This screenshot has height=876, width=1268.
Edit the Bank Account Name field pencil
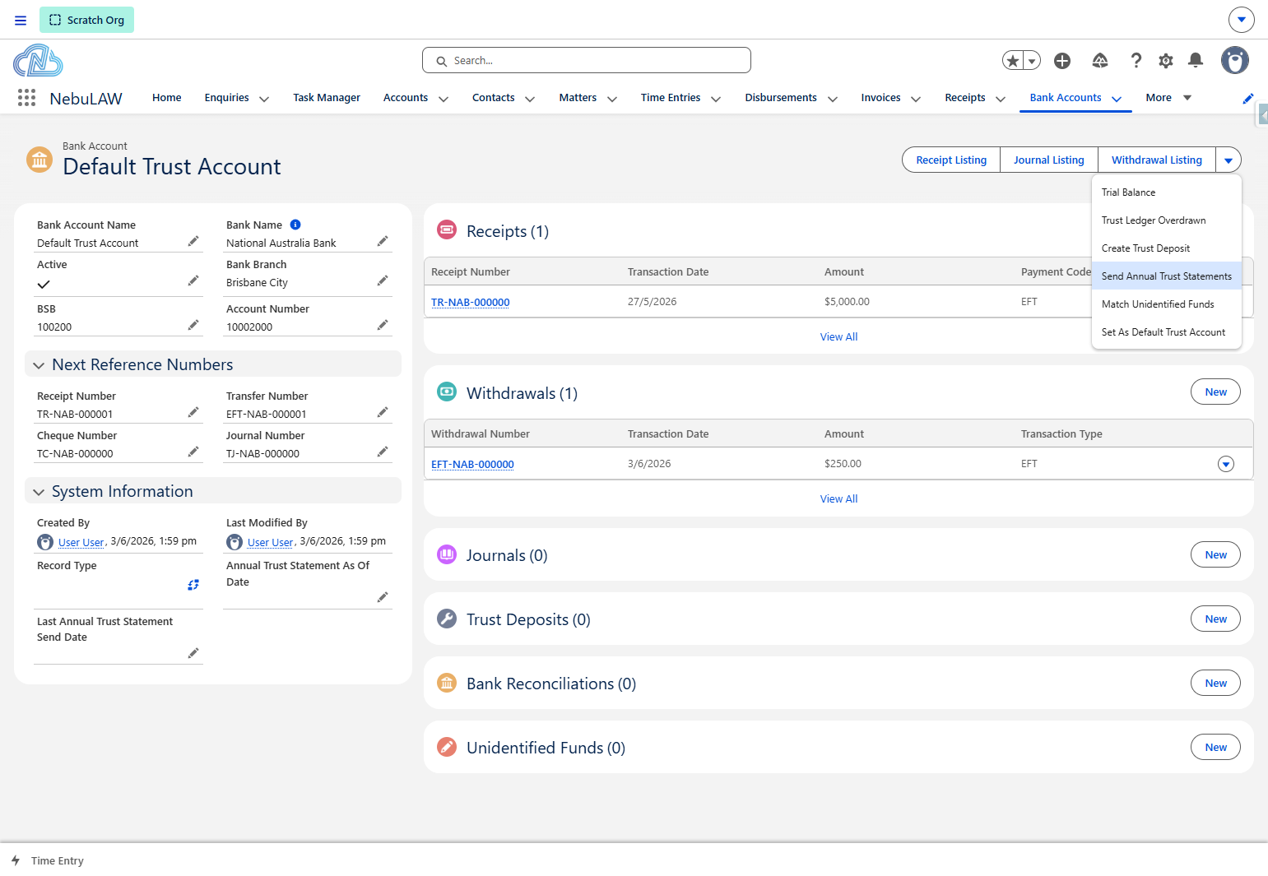pyautogui.click(x=193, y=241)
